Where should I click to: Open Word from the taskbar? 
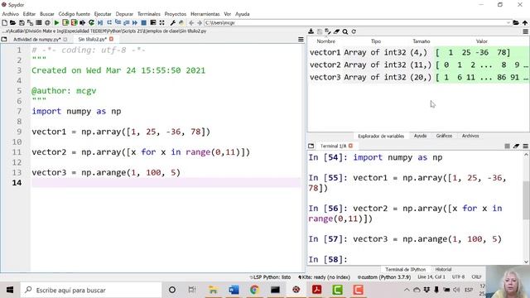(x=234, y=290)
